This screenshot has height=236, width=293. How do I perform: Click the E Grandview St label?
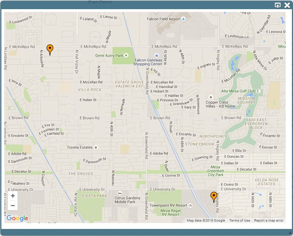[x=181, y=102]
